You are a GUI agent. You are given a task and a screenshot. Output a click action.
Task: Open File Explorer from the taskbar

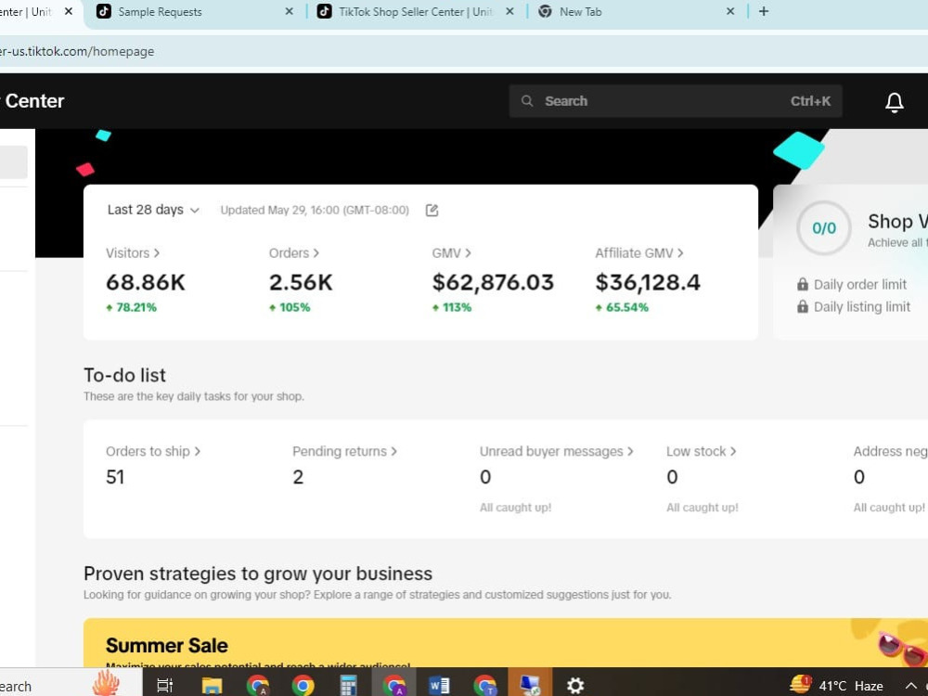[x=212, y=686]
